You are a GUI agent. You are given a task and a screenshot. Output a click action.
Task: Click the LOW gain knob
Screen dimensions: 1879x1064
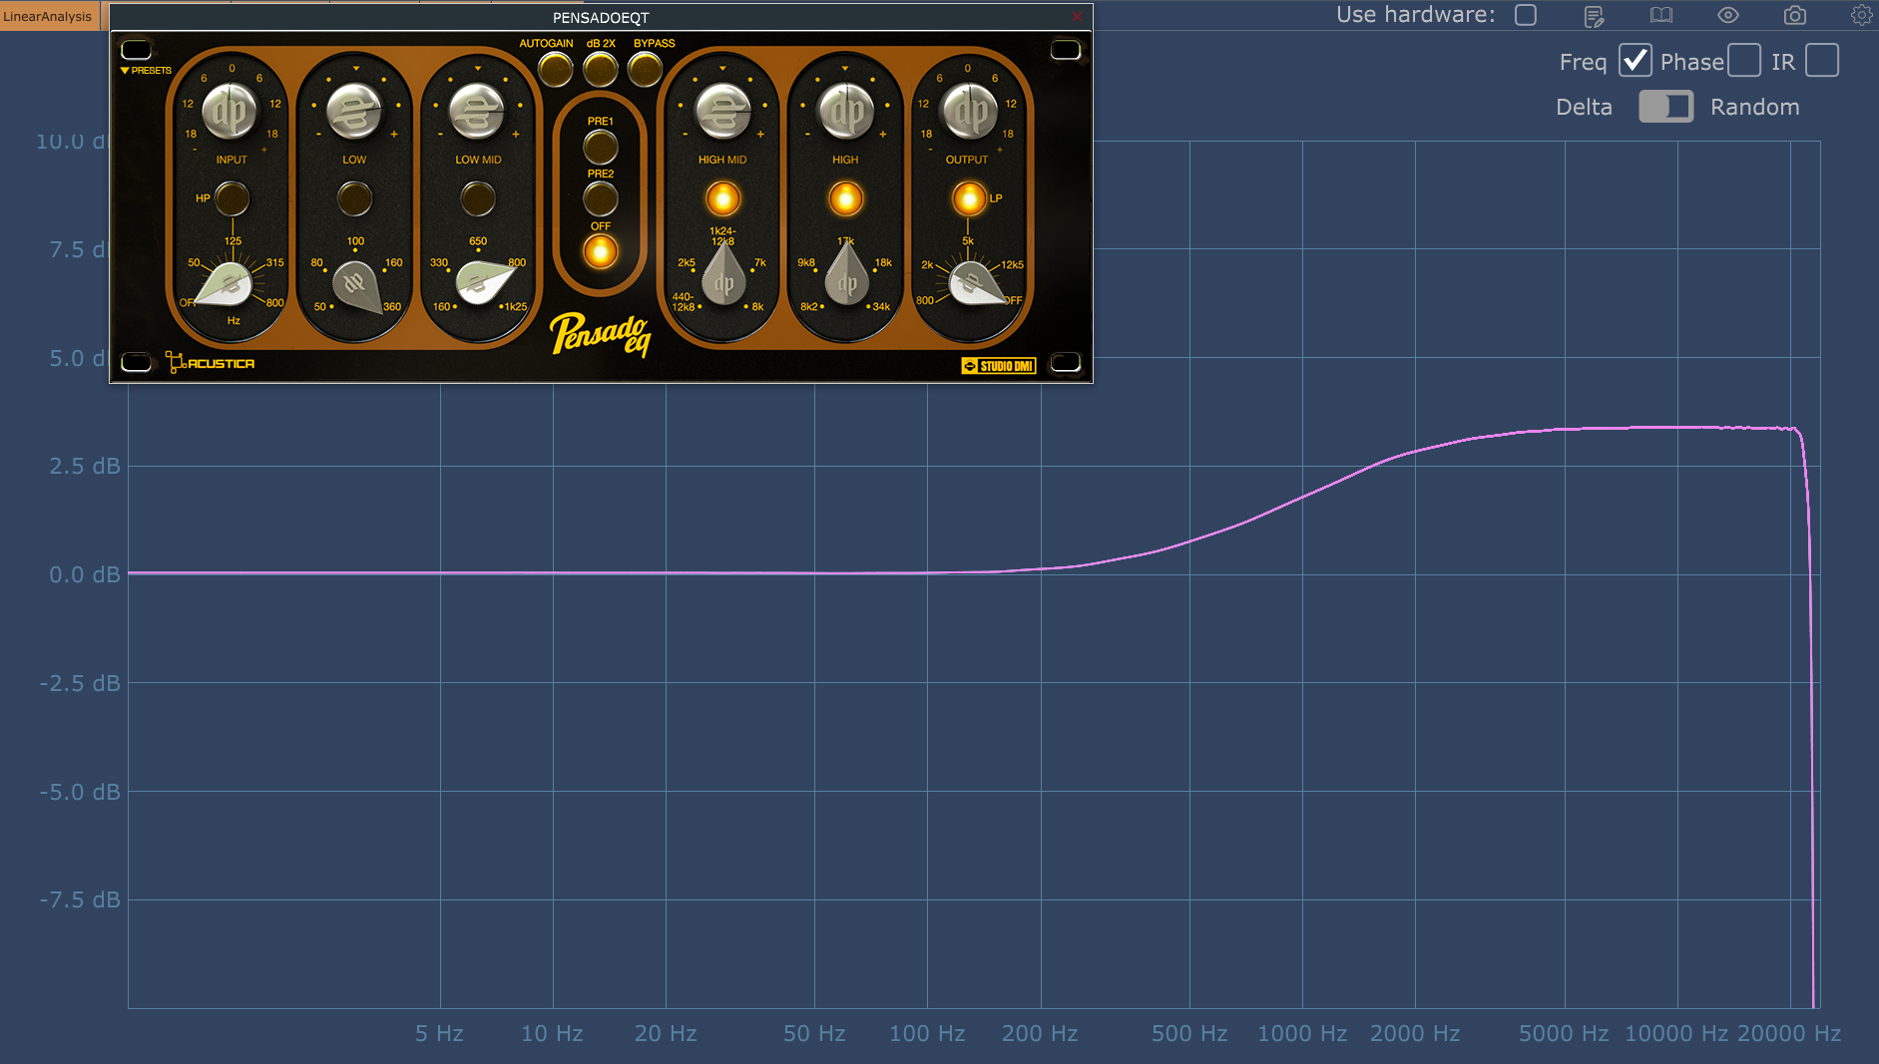coord(354,112)
